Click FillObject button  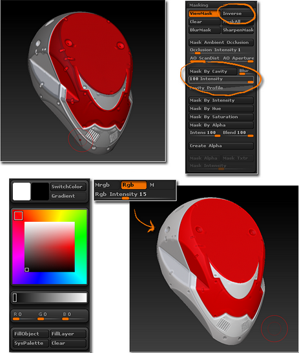30,334
